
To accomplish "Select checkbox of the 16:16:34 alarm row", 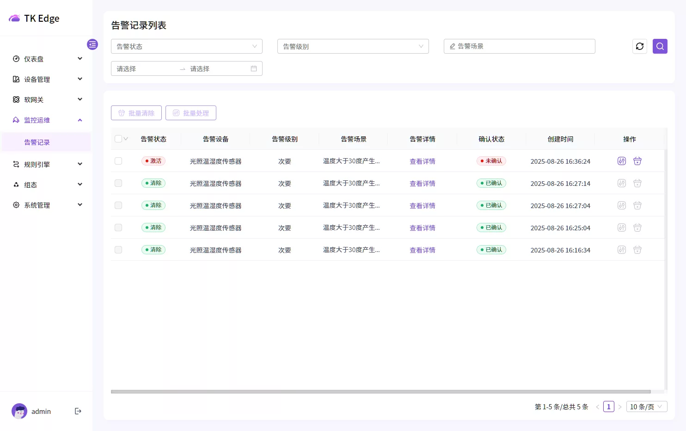I will click(118, 250).
